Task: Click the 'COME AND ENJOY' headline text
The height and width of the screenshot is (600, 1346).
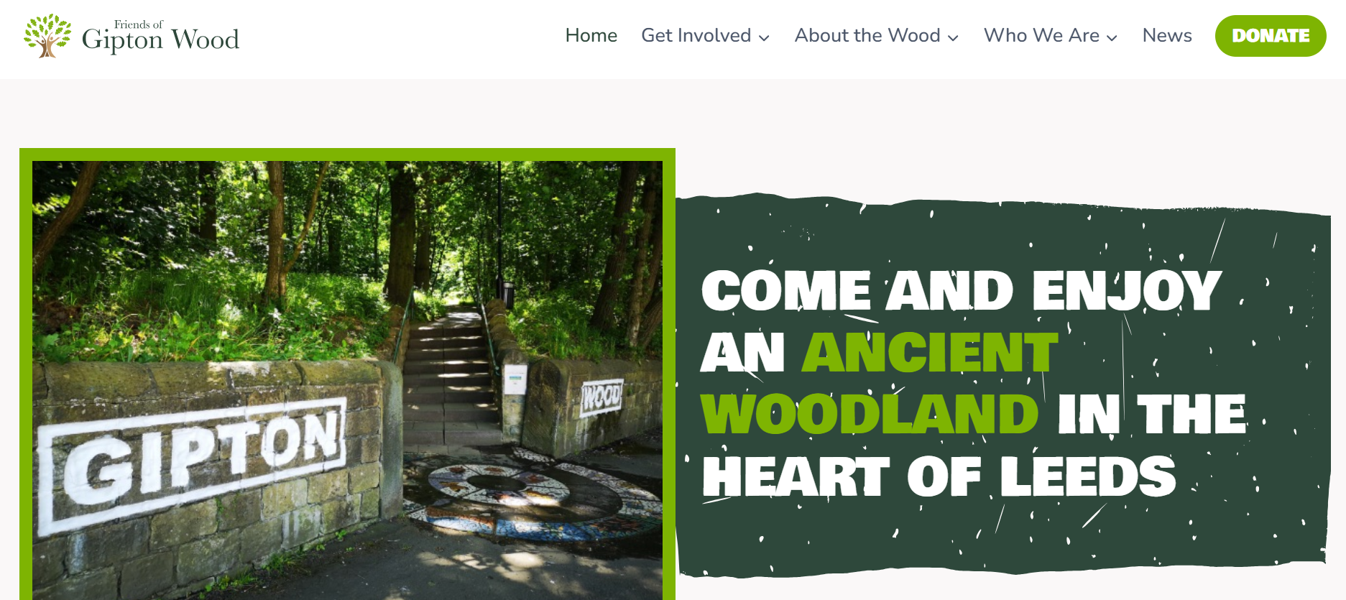Action: (x=962, y=291)
